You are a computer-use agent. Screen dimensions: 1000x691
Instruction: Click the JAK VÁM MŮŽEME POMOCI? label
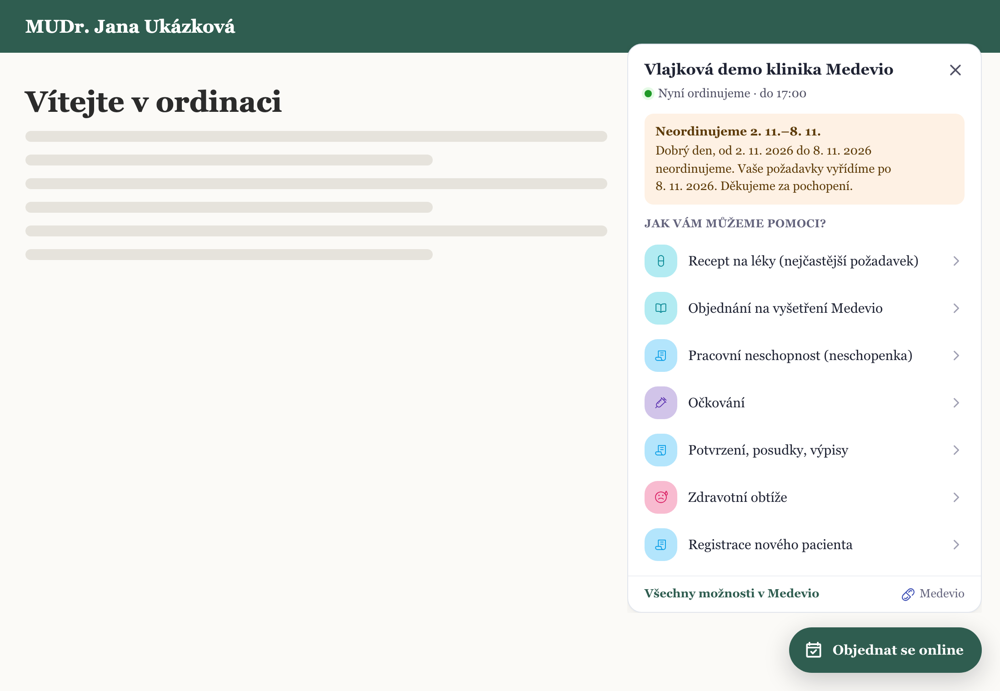[x=735, y=223]
